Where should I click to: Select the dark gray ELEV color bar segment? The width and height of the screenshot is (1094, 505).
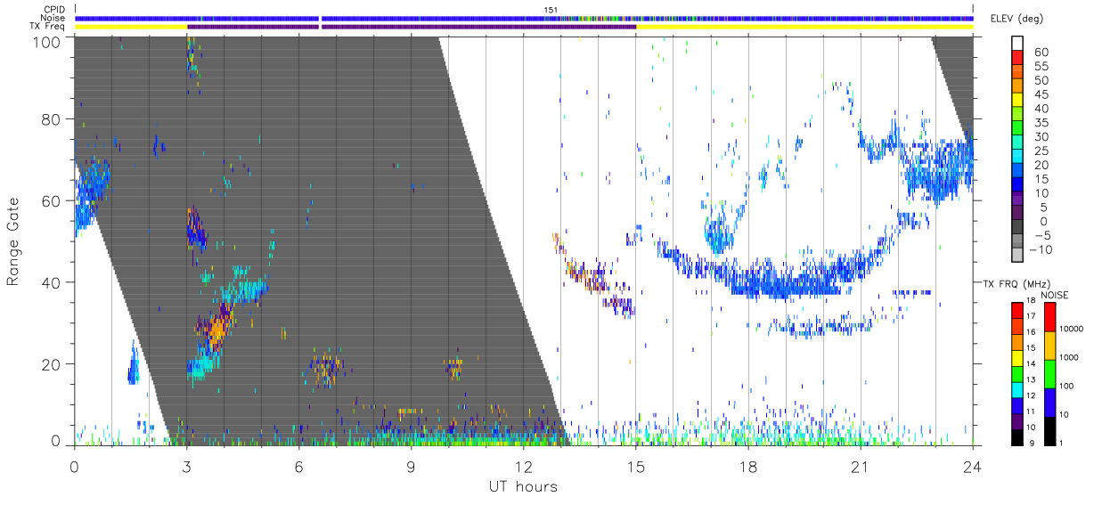(1017, 228)
